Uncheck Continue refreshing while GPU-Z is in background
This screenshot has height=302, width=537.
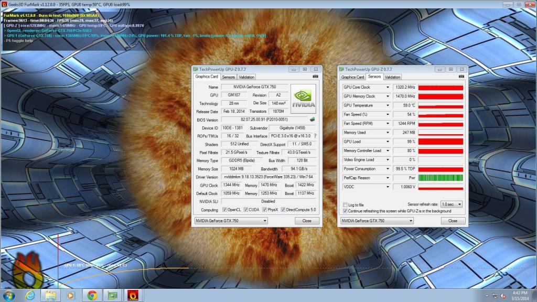[345, 211]
